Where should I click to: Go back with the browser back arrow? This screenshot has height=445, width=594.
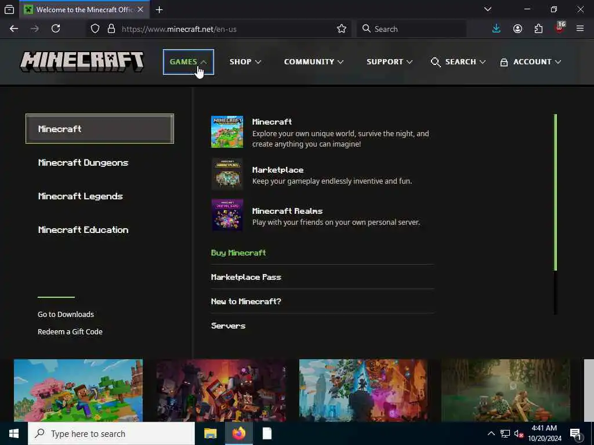click(x=14, y=29)
